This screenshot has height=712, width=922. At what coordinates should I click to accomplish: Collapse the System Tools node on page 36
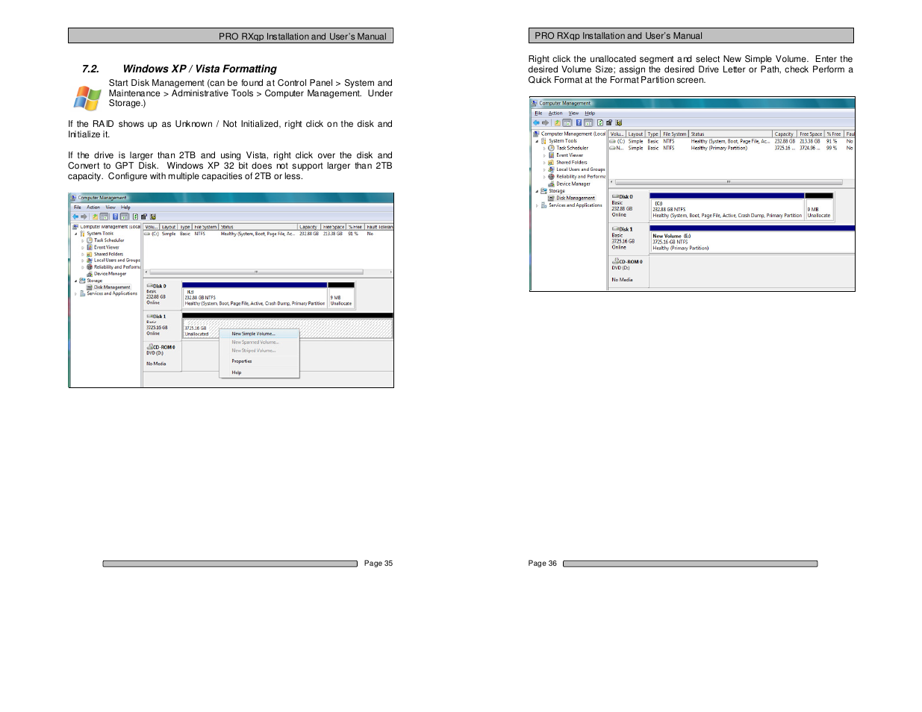pyautogui.click(x=537, y=141)
